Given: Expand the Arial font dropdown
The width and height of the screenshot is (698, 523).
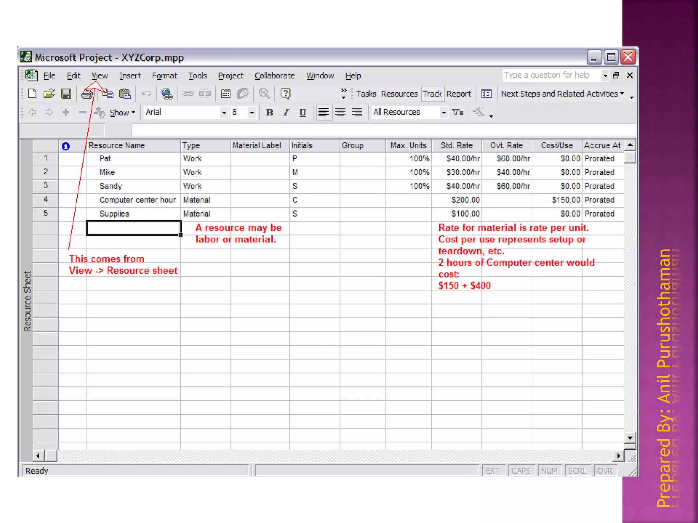Looking at the screenshot, I should click(224, 112).
